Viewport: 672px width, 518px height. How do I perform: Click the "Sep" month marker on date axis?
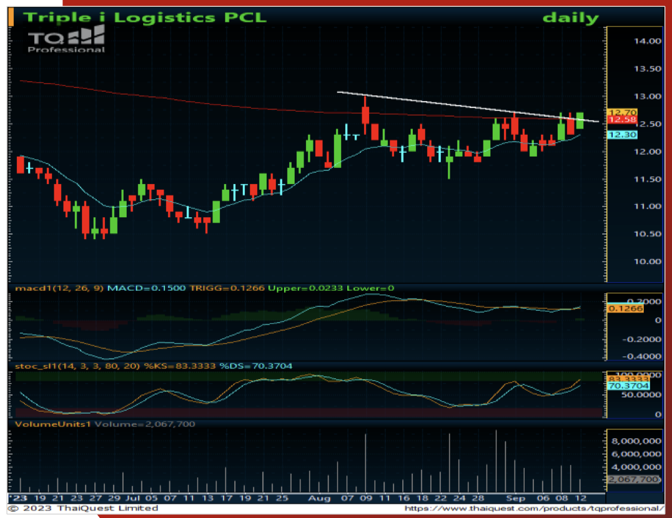(x=516, y=498)
